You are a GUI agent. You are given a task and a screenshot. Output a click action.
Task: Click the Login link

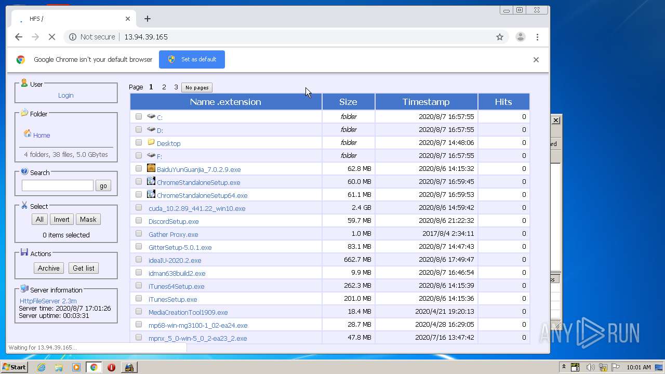tap(65, 96)
